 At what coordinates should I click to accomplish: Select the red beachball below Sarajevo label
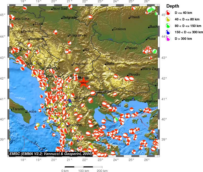pos(29,45)
